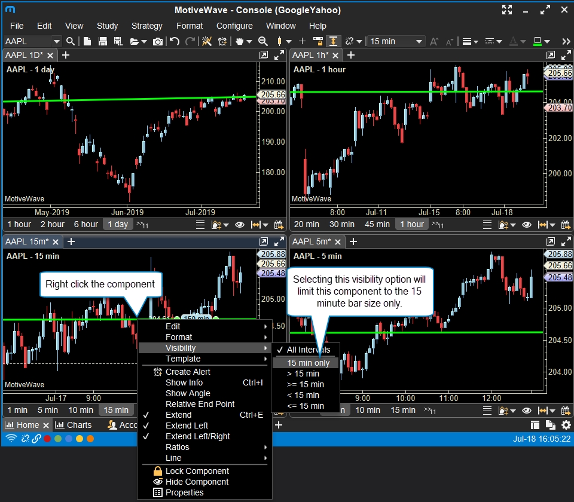The height and width of the screenshot is (502, 574).
Task: Select the hand pan tool
Action: (240, 41)
